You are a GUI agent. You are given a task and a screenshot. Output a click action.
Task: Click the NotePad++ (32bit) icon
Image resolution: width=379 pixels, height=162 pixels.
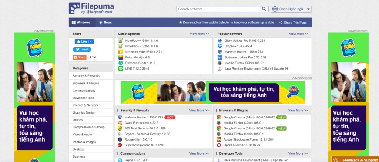click(x=121, y=46)
